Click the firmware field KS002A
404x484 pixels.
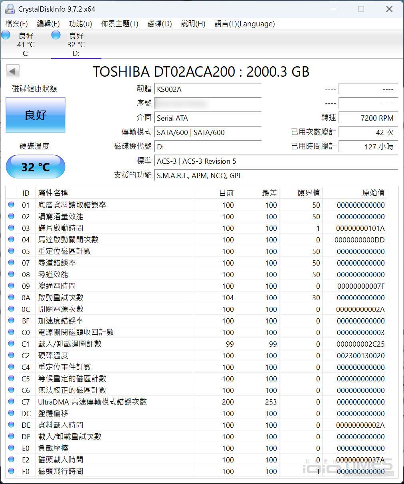coord(208,89)
